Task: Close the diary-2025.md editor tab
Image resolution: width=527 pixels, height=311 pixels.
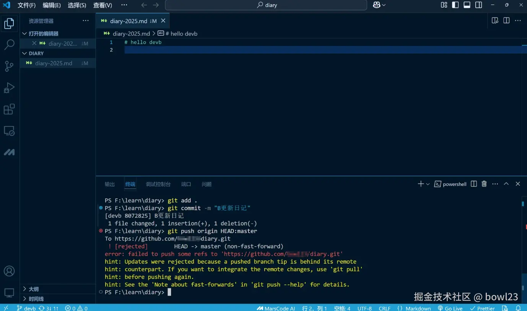Action: [163, 21]
